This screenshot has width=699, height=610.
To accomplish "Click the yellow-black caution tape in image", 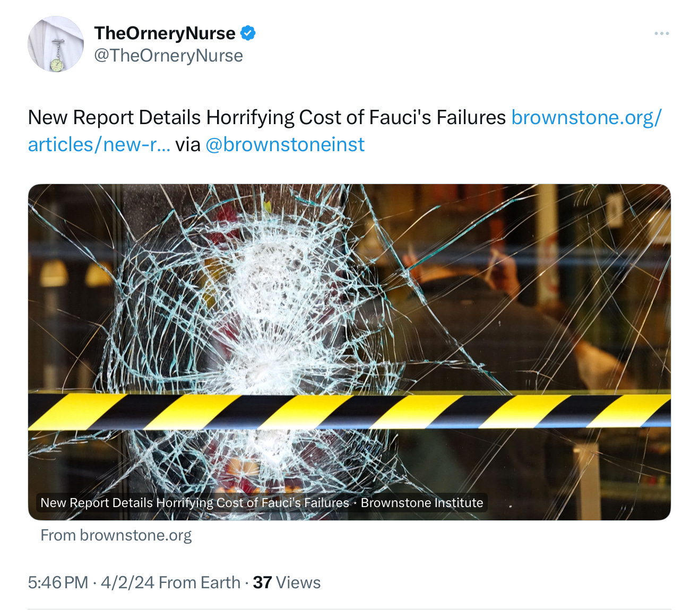I will tap(349, 412).
